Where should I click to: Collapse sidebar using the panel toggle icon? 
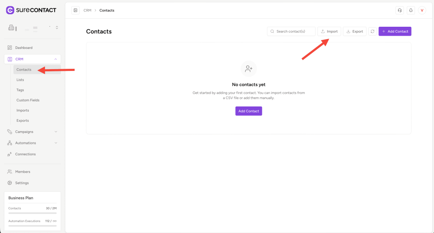75,10
